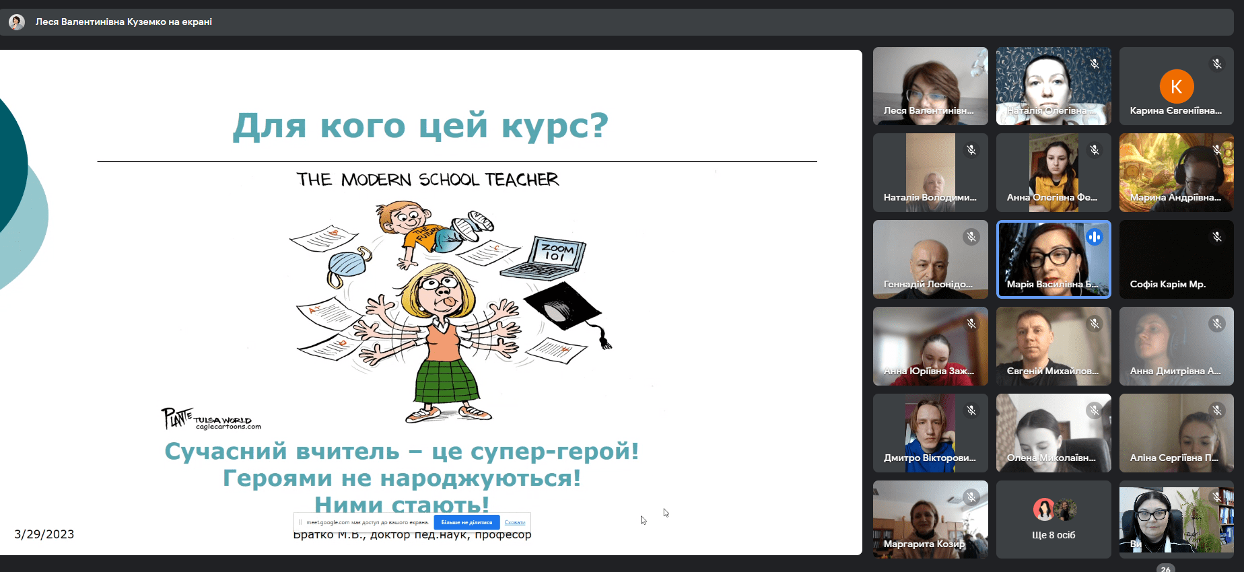Click muted mic icon on Софія Карім tile
The width and height of the screenshot is (1244, 572).
[x=1217, y=237]
